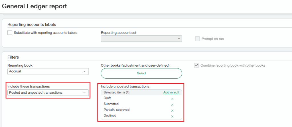Select the Draft entry text
The width and height of the screenshot is (292, 127).
(107, 98)
